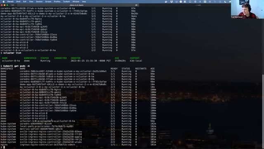The image size is (264, 149).
Task: Open the Window menu
Action: [76, 2]
